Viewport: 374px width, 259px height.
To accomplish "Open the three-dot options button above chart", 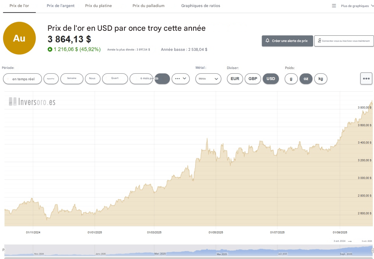I will [366, 78].
